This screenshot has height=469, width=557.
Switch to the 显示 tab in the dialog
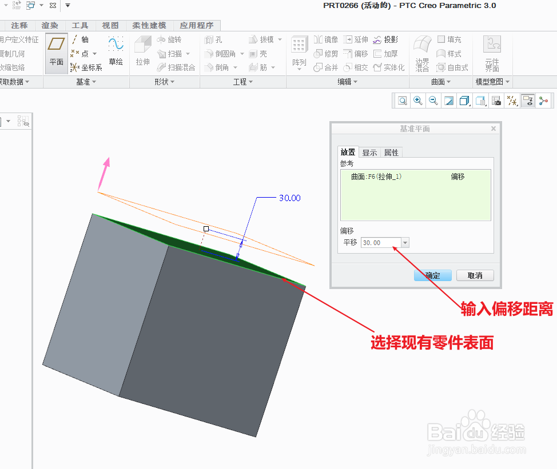(369, 153)
